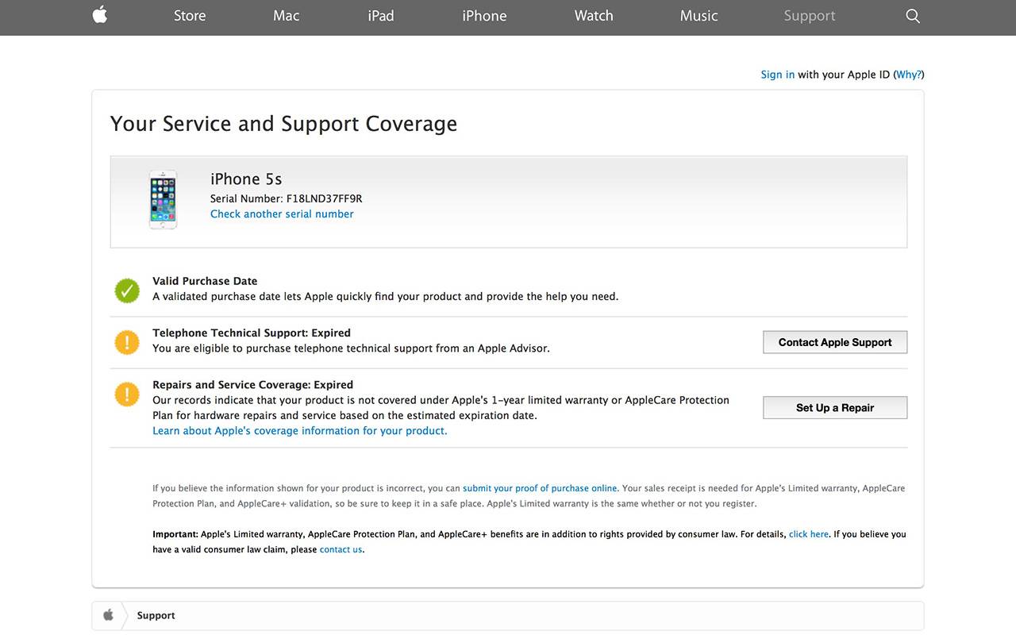Click the Set Up a Repair button
This screenshot has width=1016, height=635.
pos(835,408)
